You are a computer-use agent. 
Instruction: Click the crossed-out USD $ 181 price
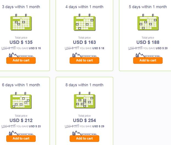tap(72, 48)
